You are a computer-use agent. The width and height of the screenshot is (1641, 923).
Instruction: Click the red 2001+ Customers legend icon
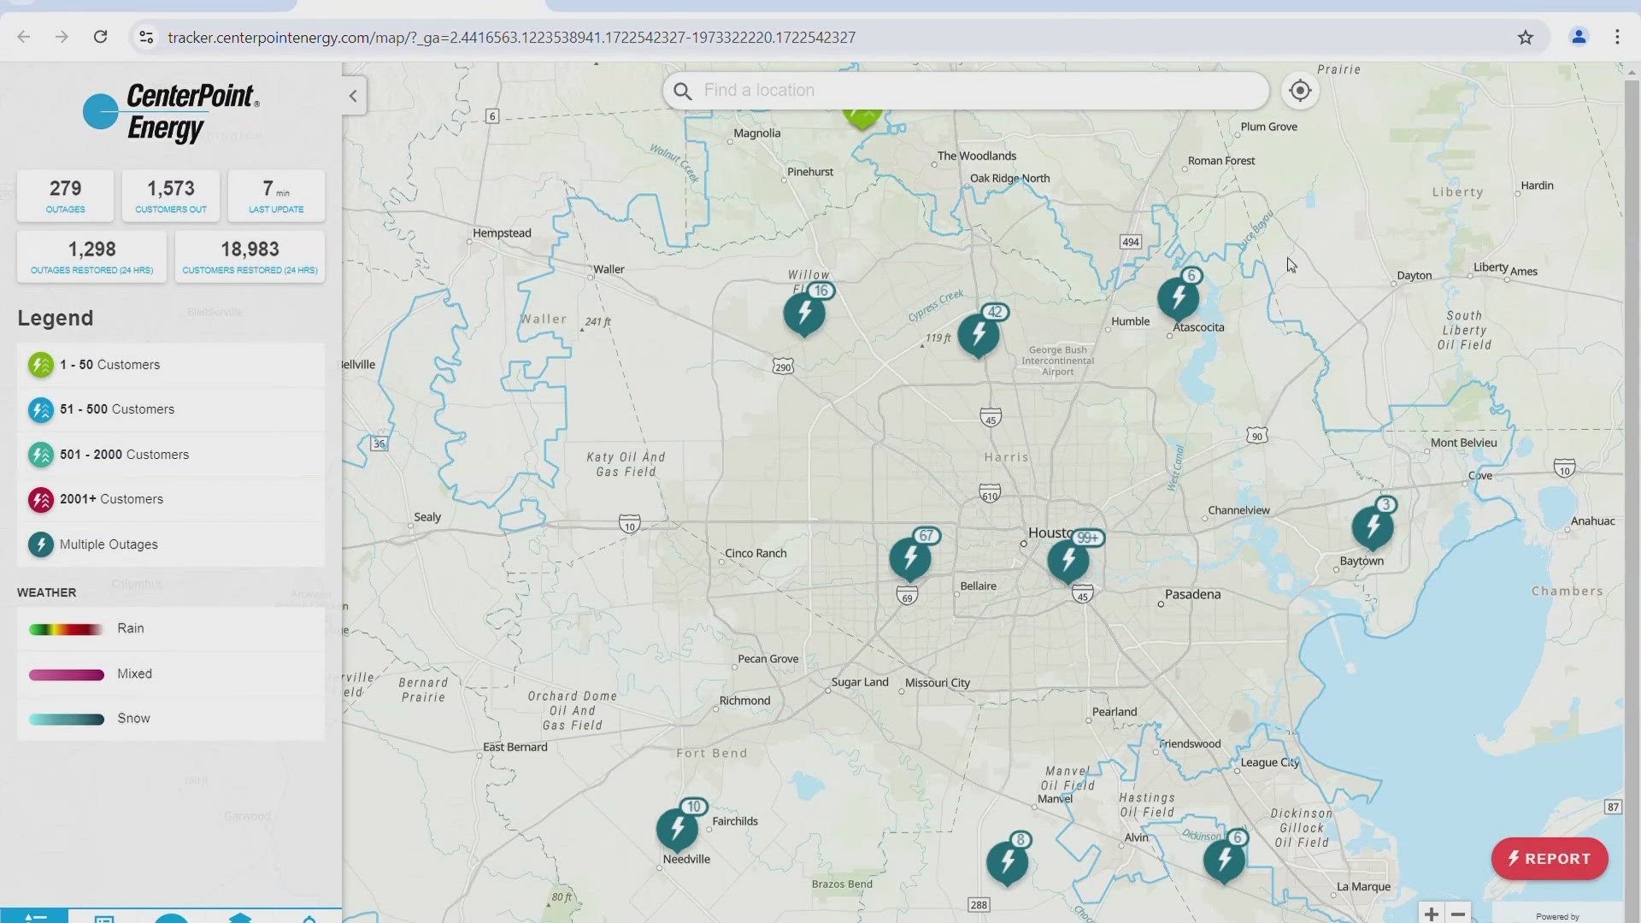(40, 499)
